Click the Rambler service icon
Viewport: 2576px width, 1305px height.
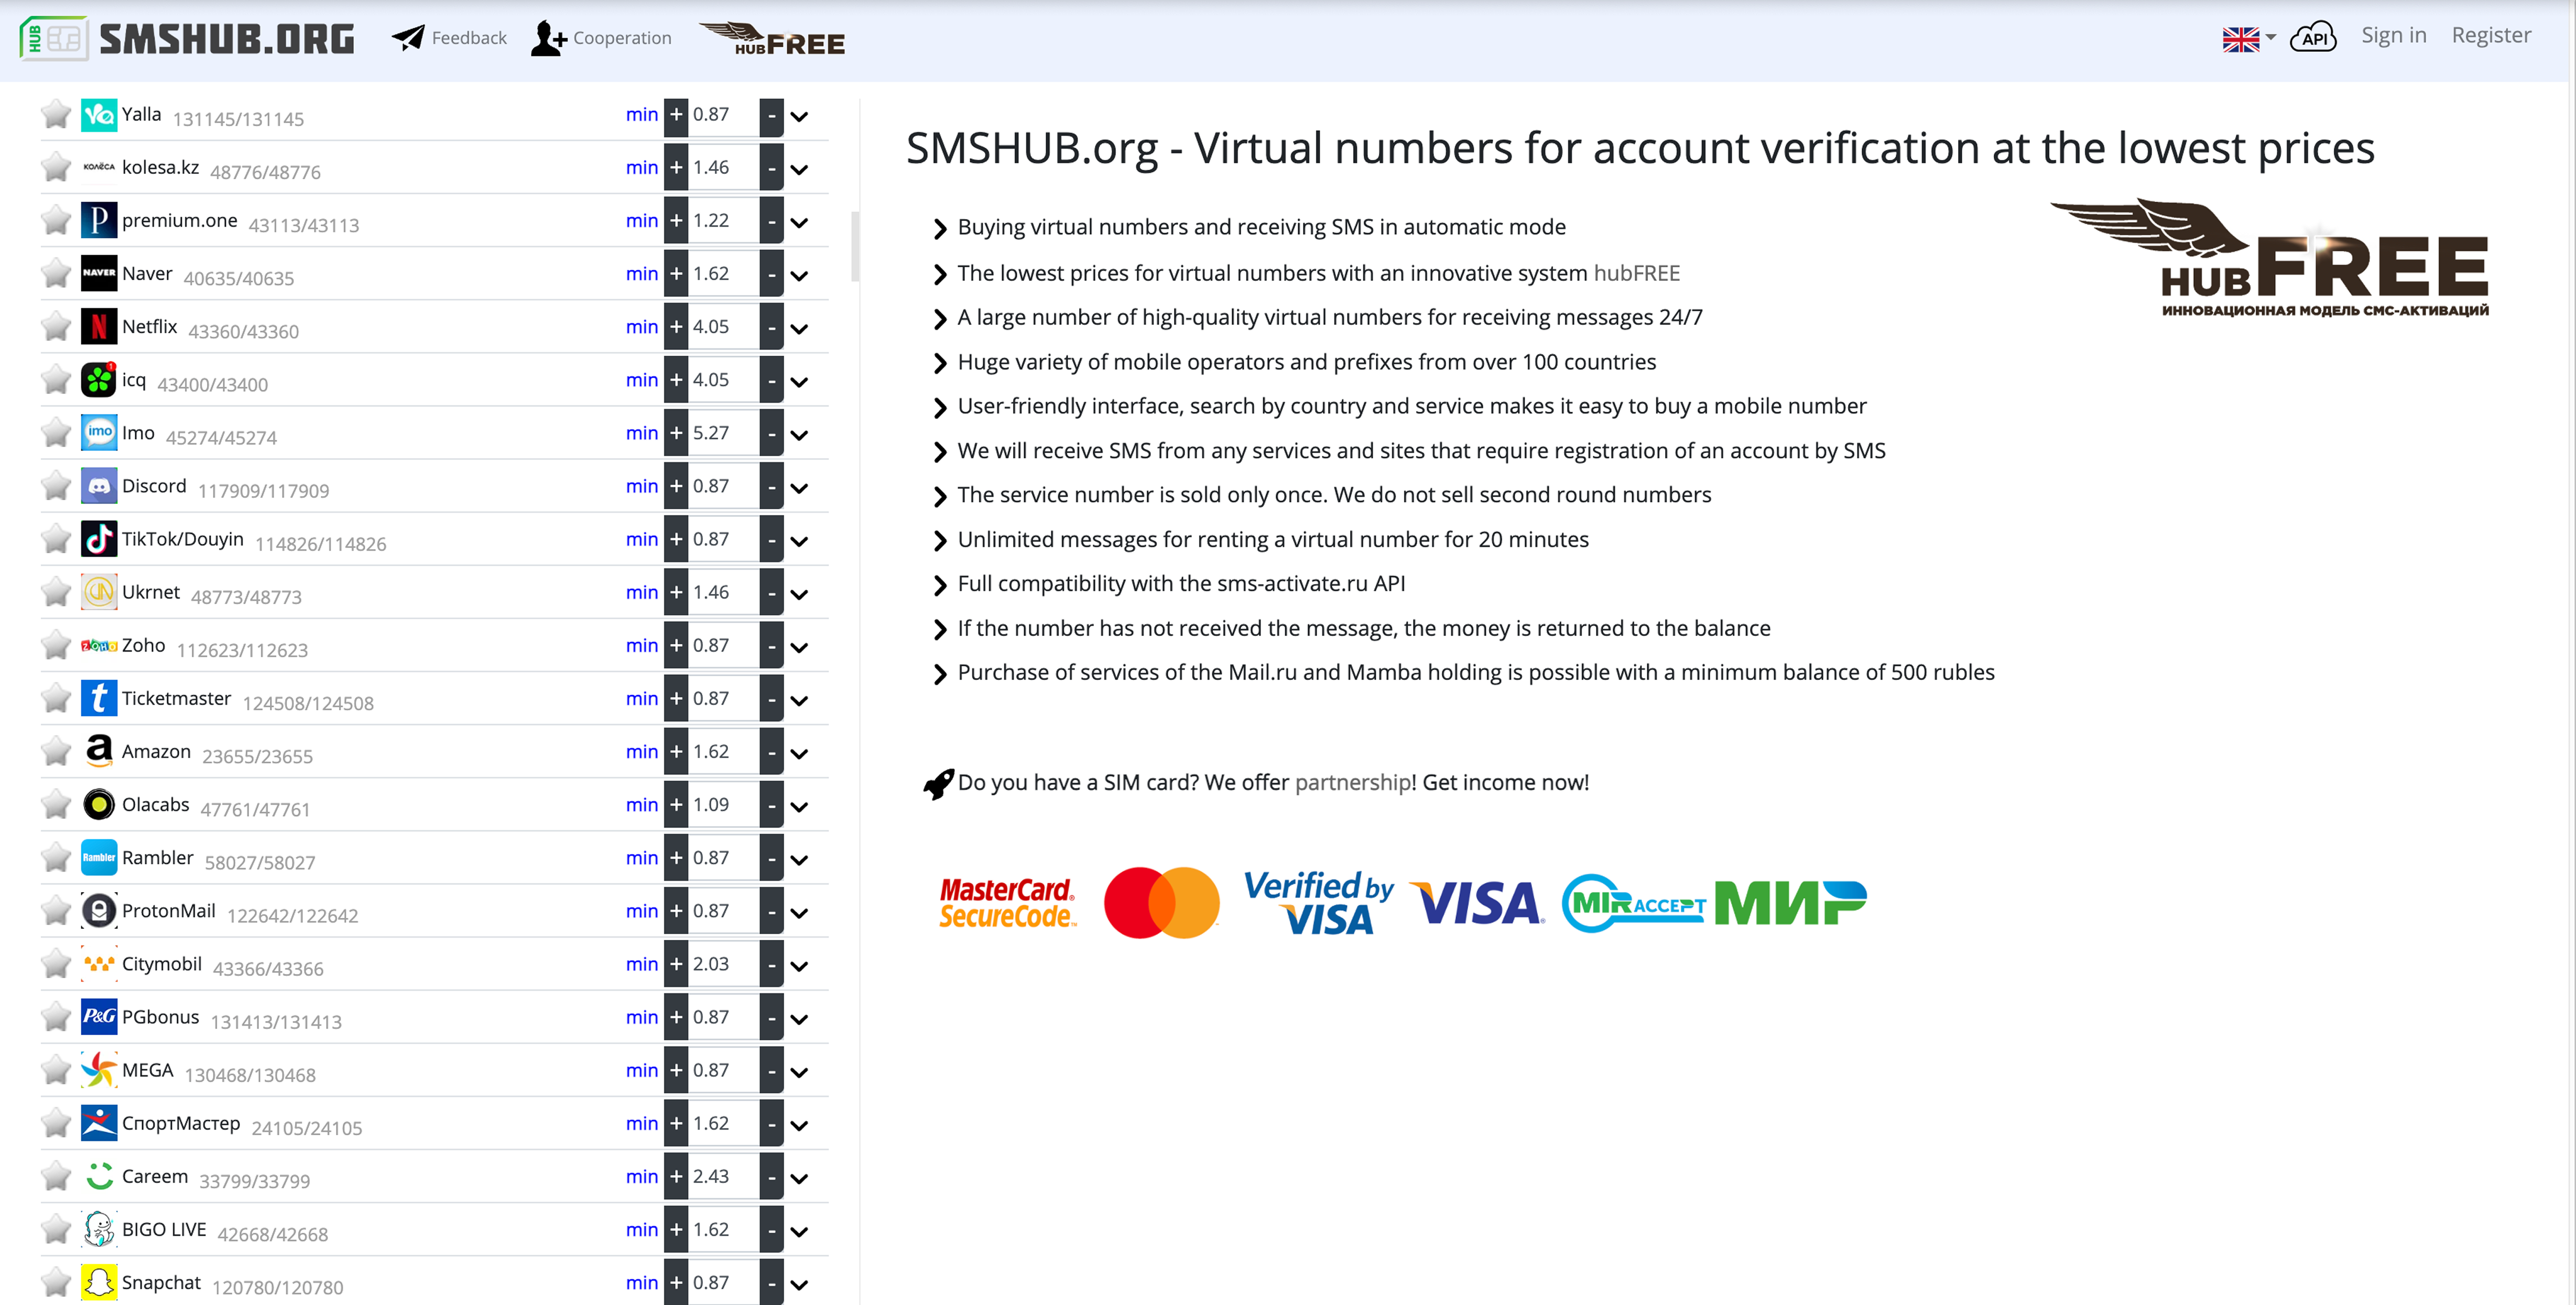[x=99, y=858]
